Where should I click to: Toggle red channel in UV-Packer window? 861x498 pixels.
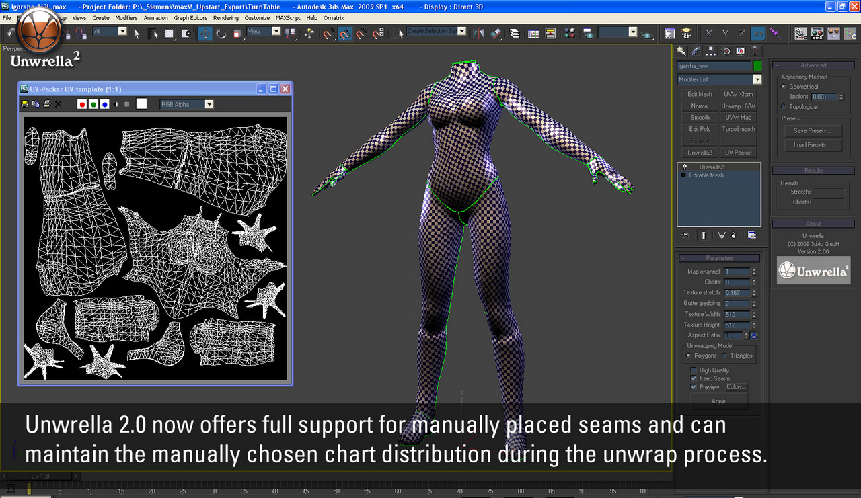point(82,104)
